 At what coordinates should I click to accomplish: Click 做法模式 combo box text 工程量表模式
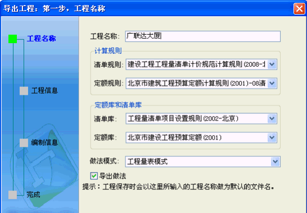147,161
